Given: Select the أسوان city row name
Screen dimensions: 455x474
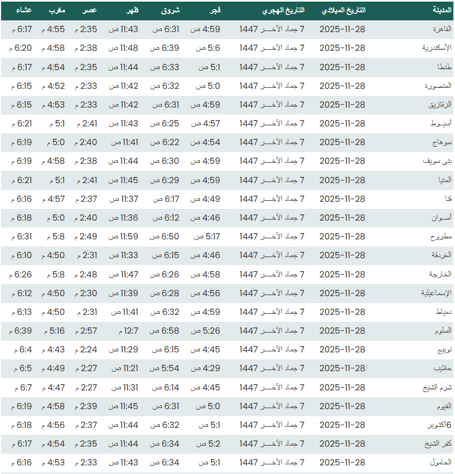Looking at the screenshot, I should click(442, 218).
